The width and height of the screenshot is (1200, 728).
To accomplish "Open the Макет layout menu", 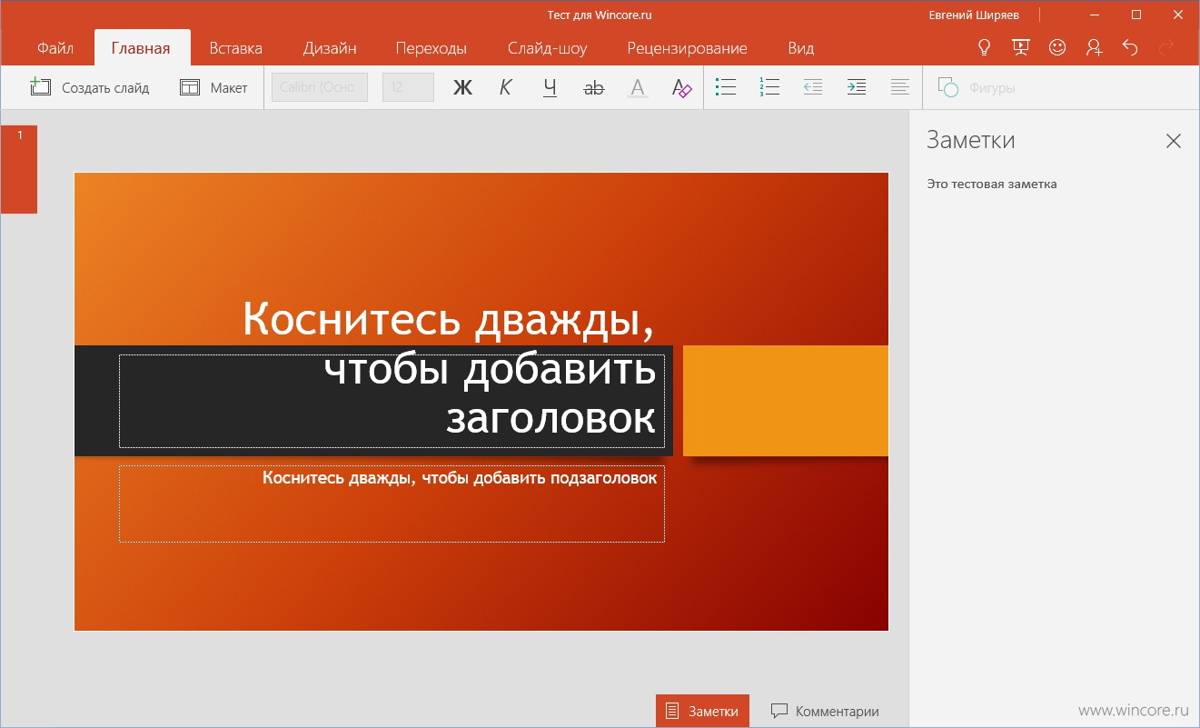I will (x=213, y=87).
